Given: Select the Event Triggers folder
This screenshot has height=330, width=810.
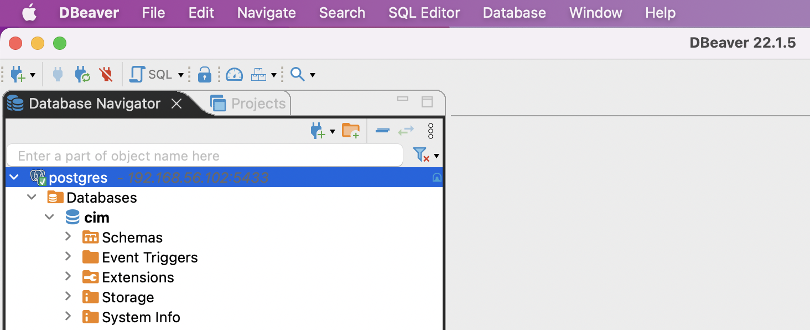Looking at the screenshot, I should click(x=140, y=257).
